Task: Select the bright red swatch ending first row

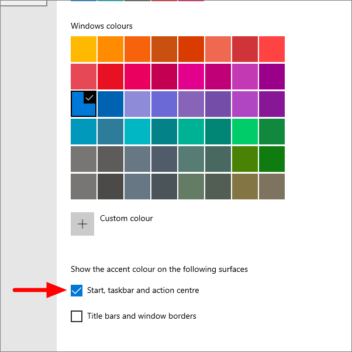Action: point(272,49)
